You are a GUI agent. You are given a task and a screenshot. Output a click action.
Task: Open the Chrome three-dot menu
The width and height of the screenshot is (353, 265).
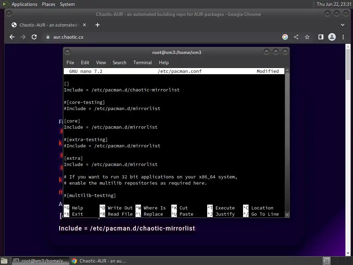(x=343, y=37)
